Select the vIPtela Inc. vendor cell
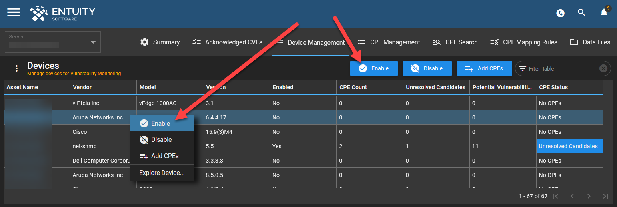 coord(103,103)
